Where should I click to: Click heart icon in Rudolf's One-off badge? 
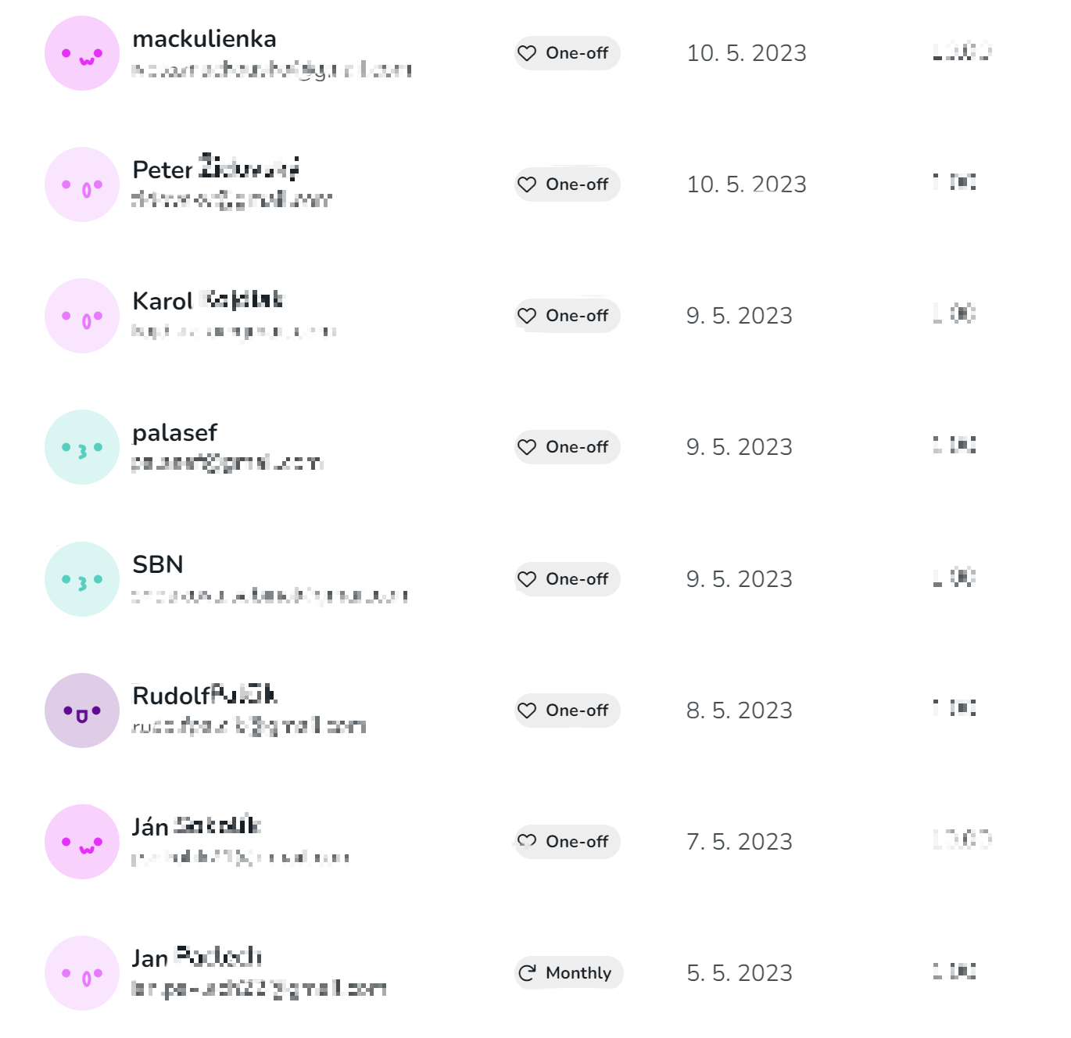527,710
